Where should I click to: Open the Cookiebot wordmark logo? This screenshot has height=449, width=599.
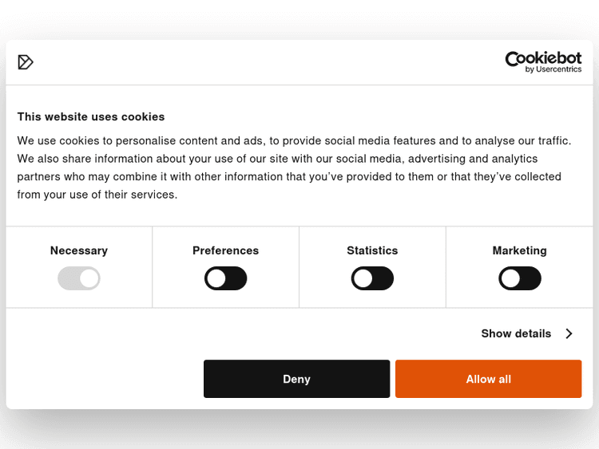click(x=543, y=57)
